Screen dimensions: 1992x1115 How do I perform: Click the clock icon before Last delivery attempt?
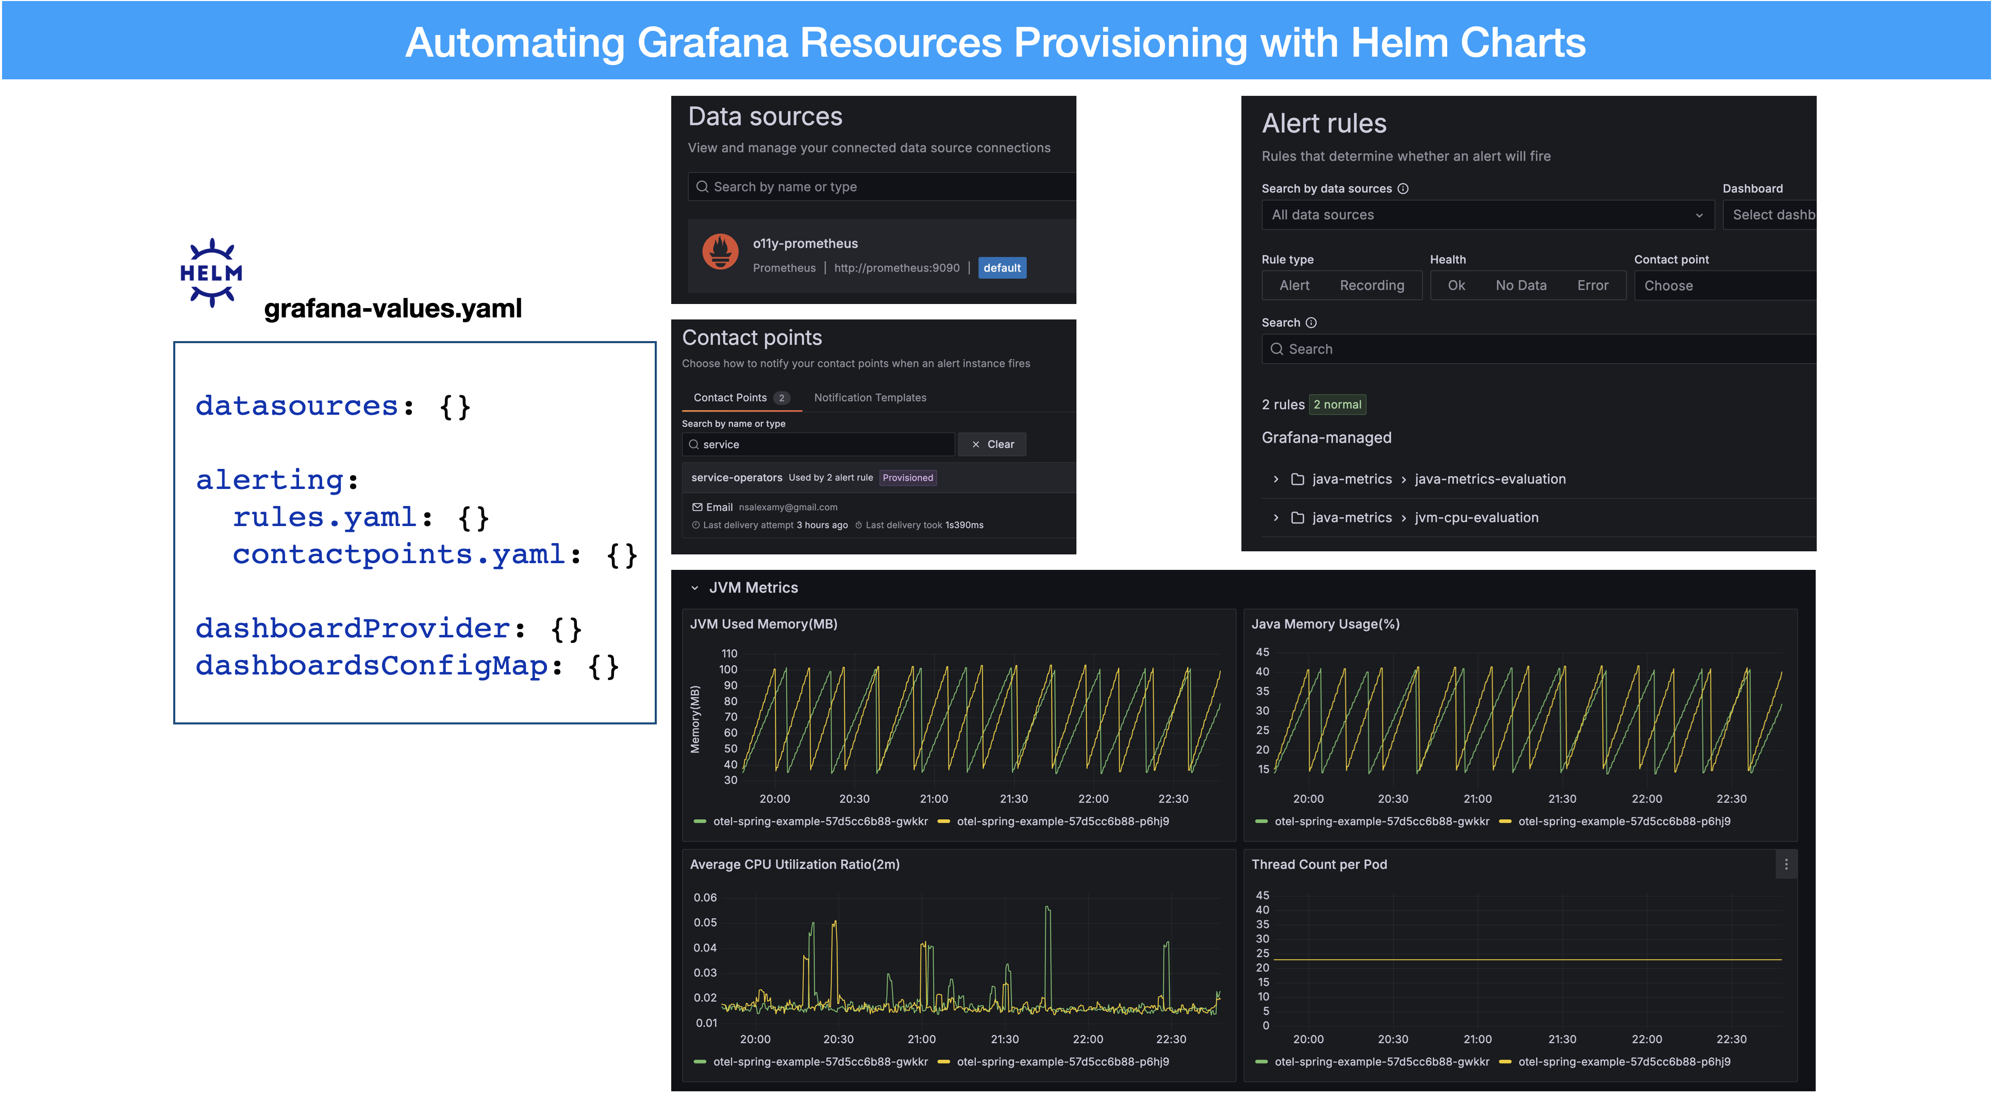point(695,526)
